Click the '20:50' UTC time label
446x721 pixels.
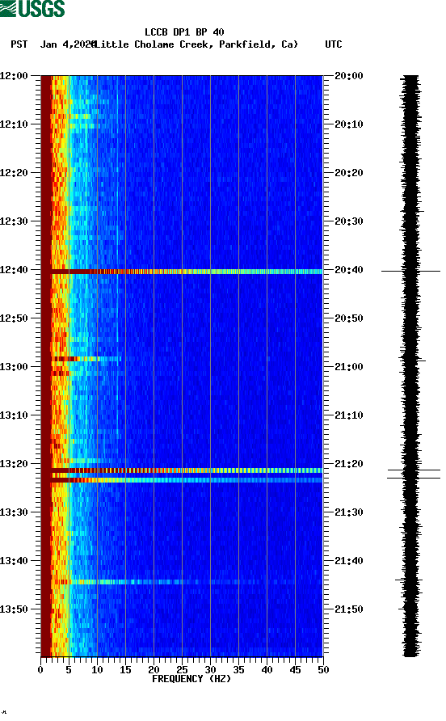click(x=349, y=318)
